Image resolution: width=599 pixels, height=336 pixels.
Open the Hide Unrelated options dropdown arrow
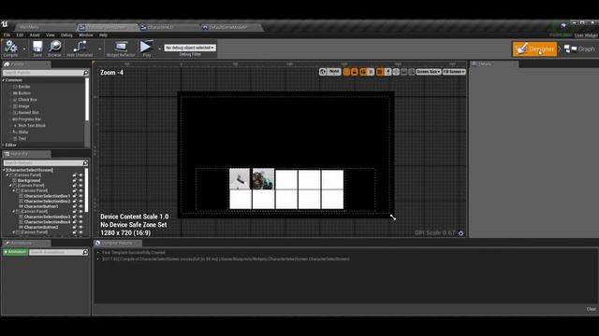point(100,49)
